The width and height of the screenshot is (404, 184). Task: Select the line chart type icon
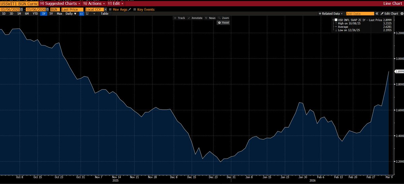point(81,13)
